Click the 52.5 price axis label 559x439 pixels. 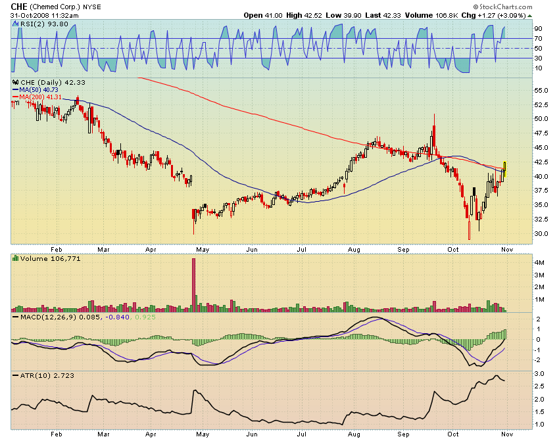pyautogui.click(x=541, y=104)
